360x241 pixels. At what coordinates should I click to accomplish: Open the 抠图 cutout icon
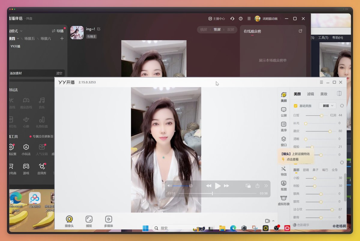tap(284, 186)
